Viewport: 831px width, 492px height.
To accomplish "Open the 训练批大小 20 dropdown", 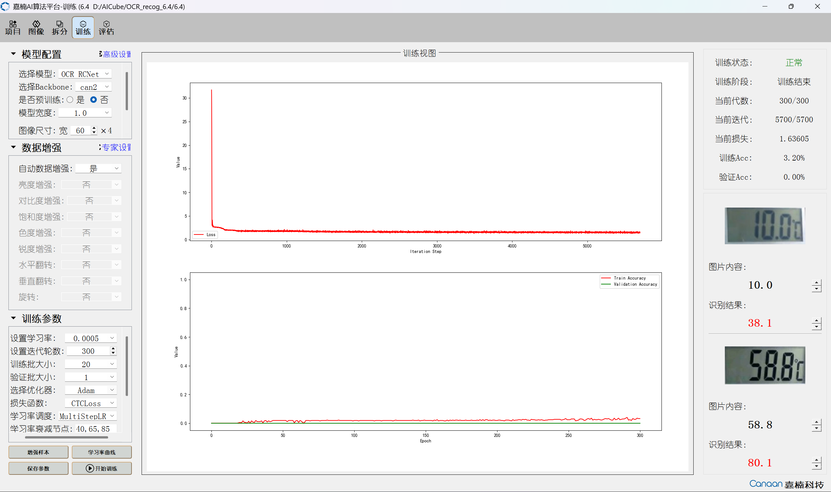I will tap(91, 364).
